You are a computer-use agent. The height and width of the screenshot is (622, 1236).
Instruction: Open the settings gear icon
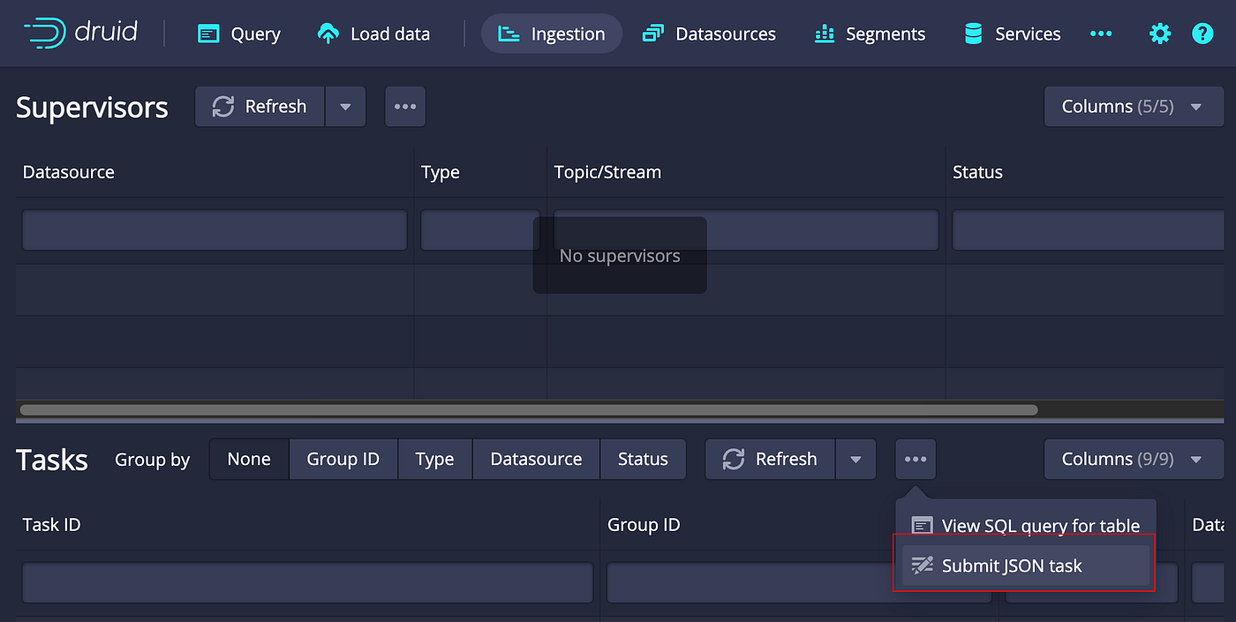point(1159,33)
